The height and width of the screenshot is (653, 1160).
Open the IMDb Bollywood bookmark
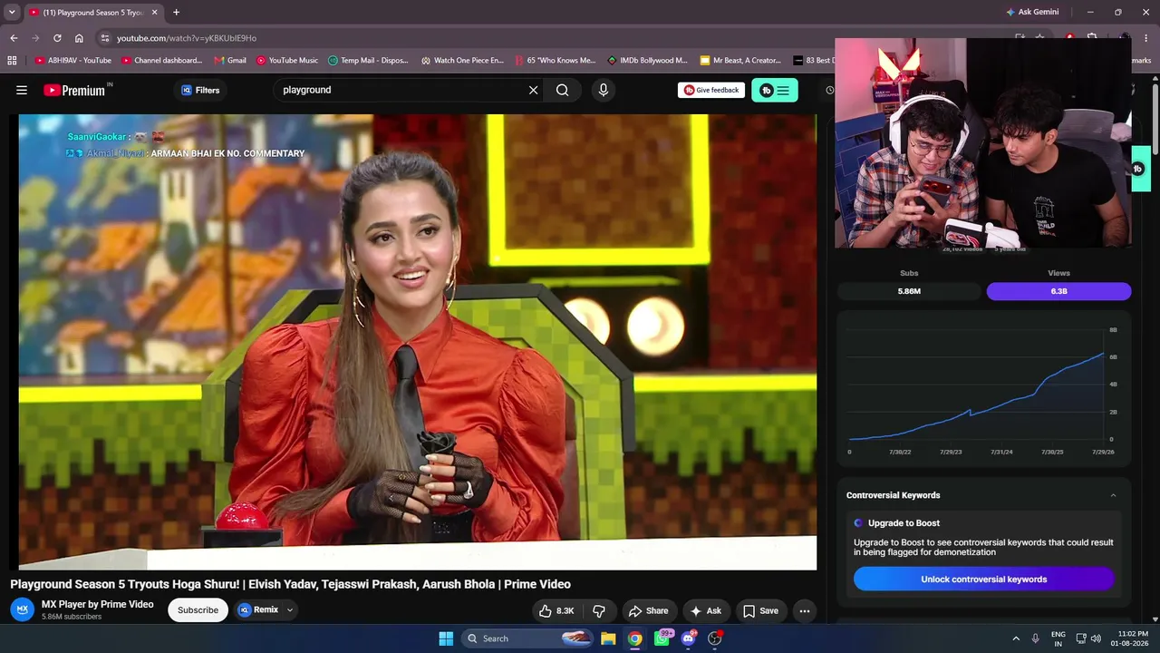648,61
